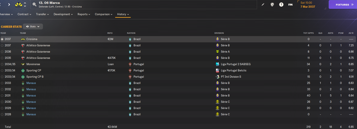357x129 pixels.
Task: Click Portugal flag in Moreirense row
Action: 130,64
